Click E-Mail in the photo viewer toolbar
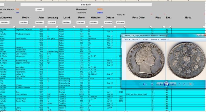 (145, 39)
